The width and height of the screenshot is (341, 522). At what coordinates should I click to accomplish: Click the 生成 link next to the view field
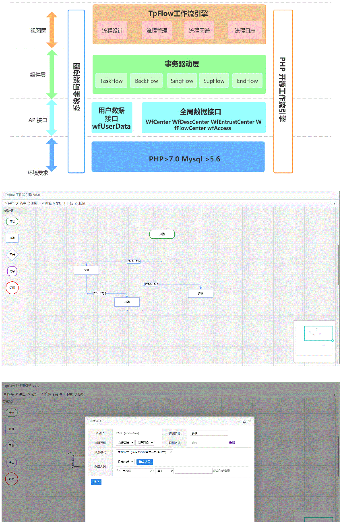click(x=232, y=442)
